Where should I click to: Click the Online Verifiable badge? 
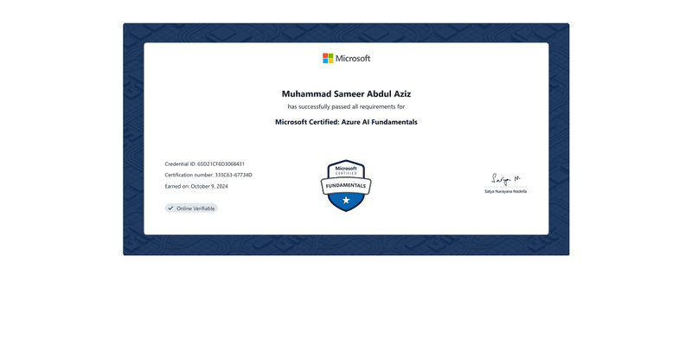191,208
